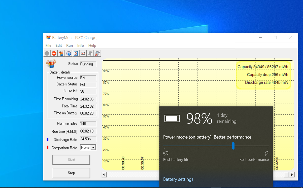Click the graph horizontal scrollbar thumb
This screenshot has width=303, height=188.
287,175
